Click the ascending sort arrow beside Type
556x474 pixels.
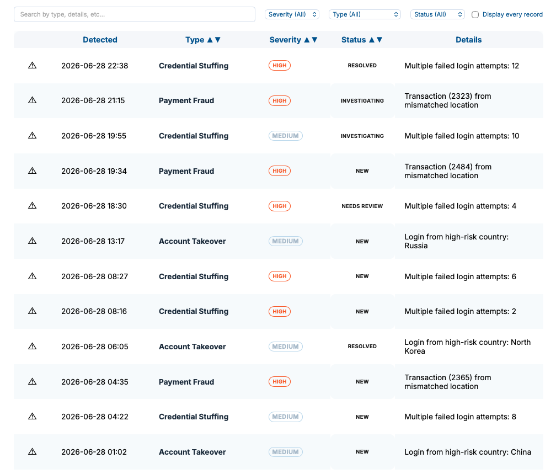click(x=210, y=40)
